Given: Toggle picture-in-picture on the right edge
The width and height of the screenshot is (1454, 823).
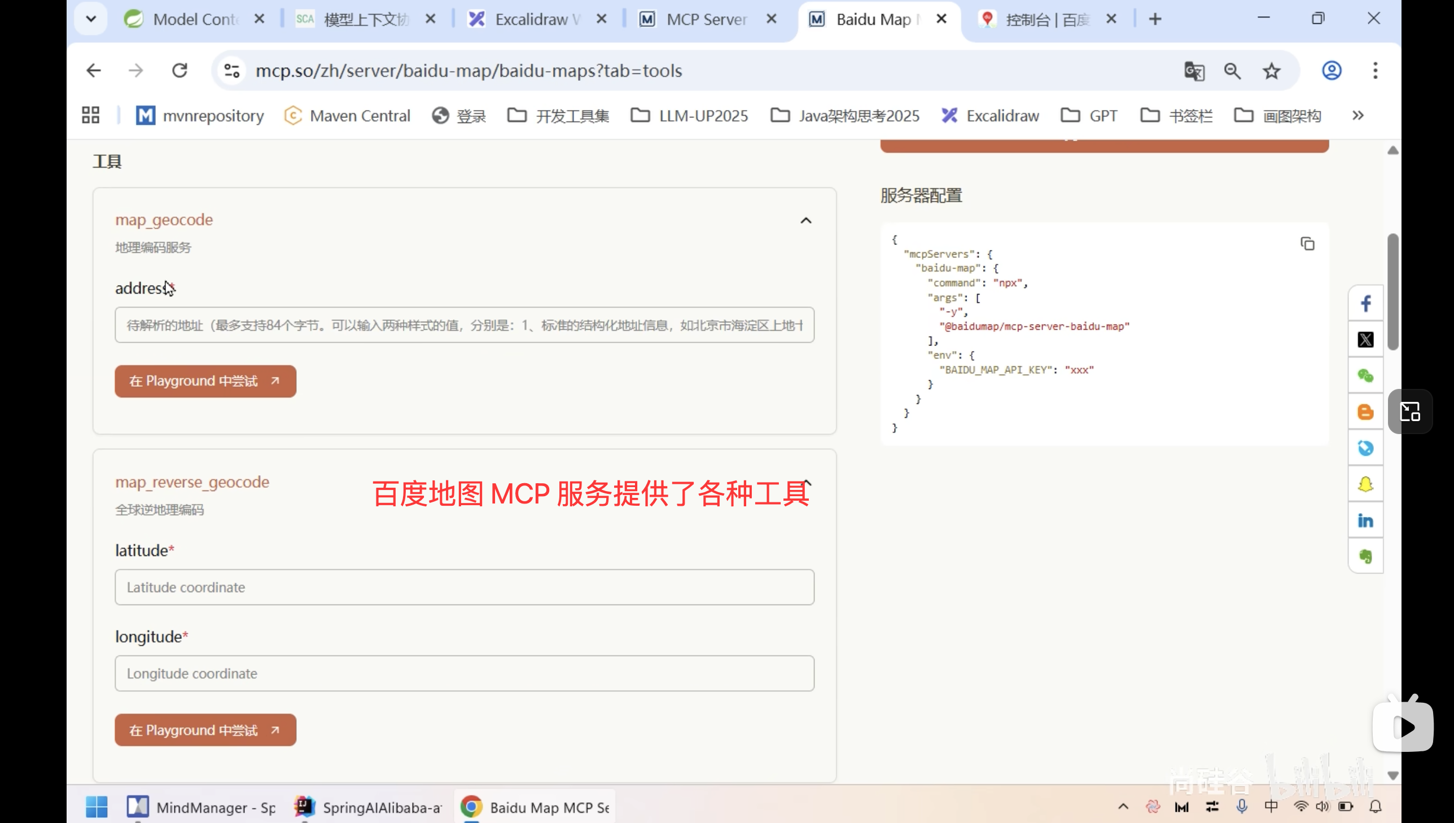Looking at the screenshot, I should point(1410,411).
